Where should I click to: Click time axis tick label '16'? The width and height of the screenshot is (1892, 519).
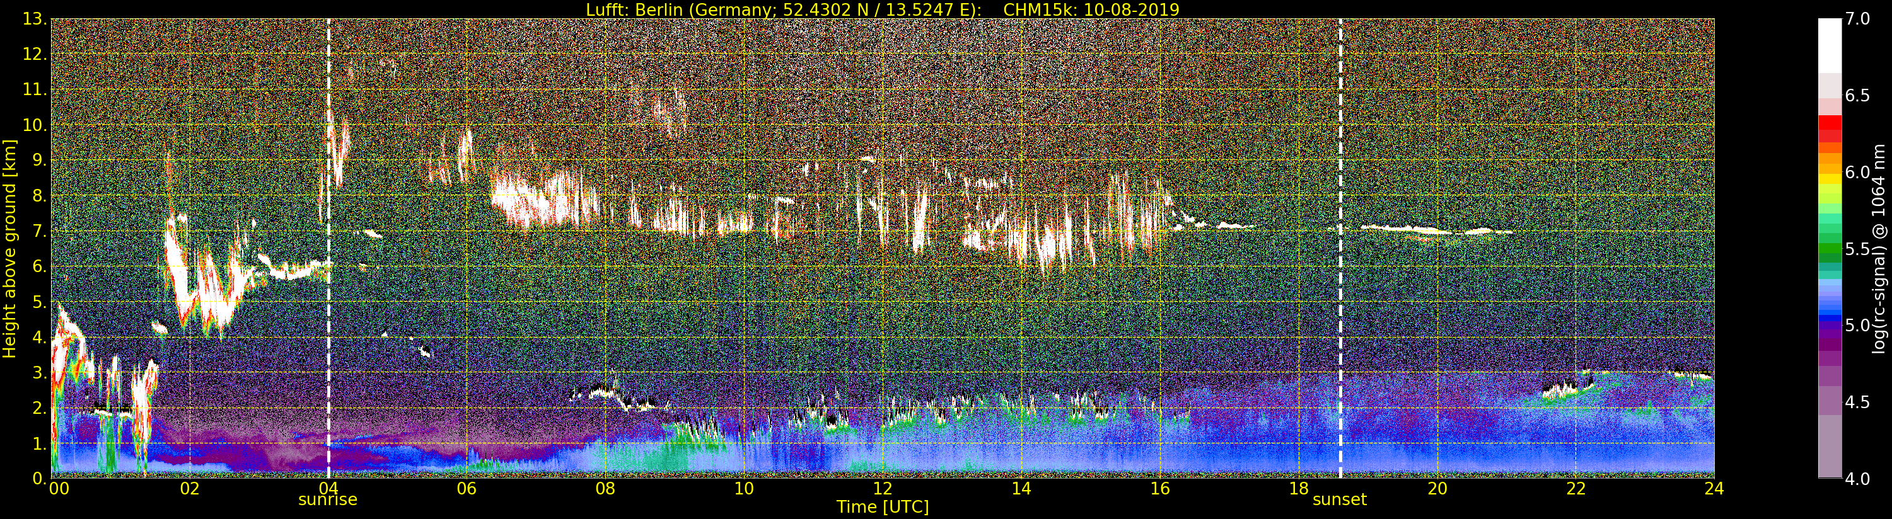point(1160,488)
